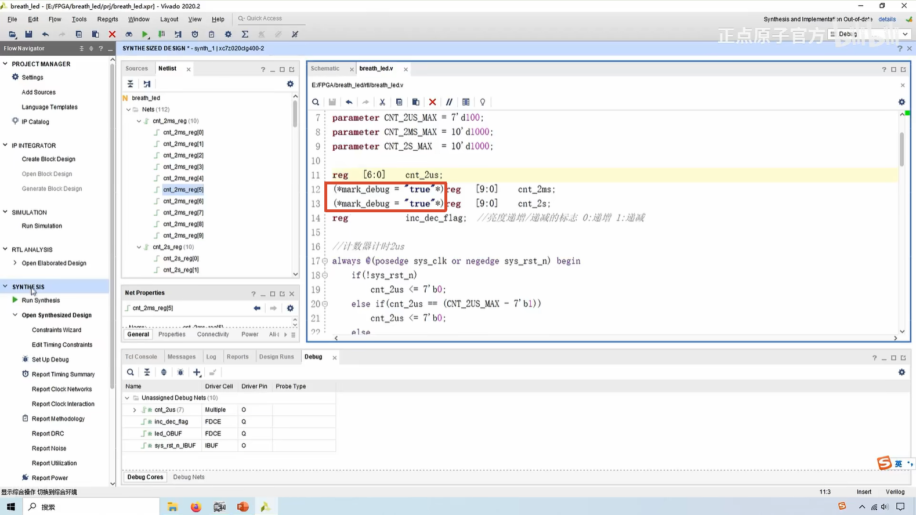Open Netlist panel settings gear
916x515 pixels.
(290, 84)
